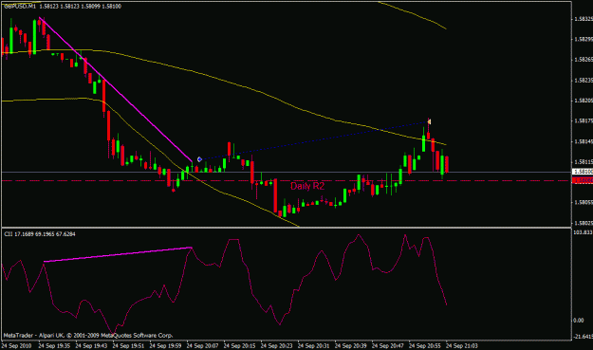Click the CII indicator values label
Image resolution: width=593 pixels, height=350 pixels.
click(x=40, y=234)
